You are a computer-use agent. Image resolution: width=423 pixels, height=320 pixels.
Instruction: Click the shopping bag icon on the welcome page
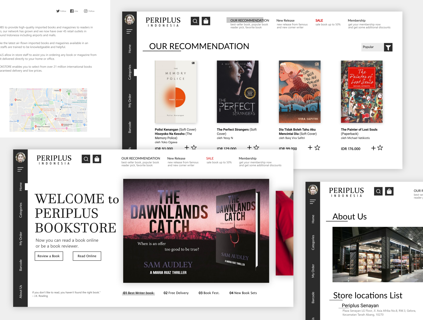pyautogui.click(x=97, y=159)
